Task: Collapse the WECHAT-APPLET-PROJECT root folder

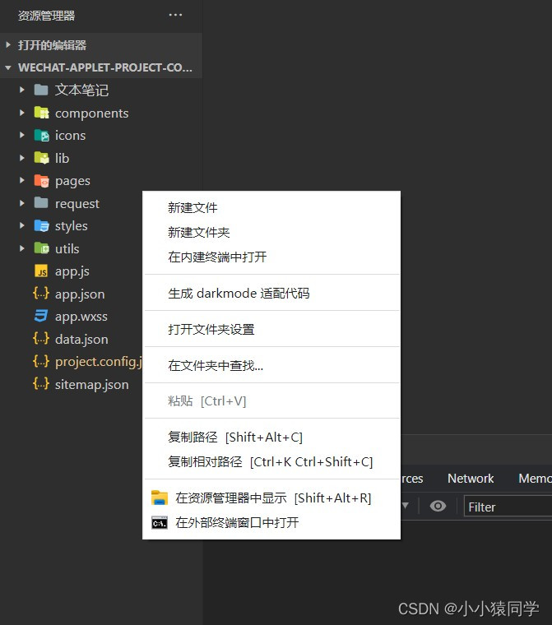Action: click(8, 68)
